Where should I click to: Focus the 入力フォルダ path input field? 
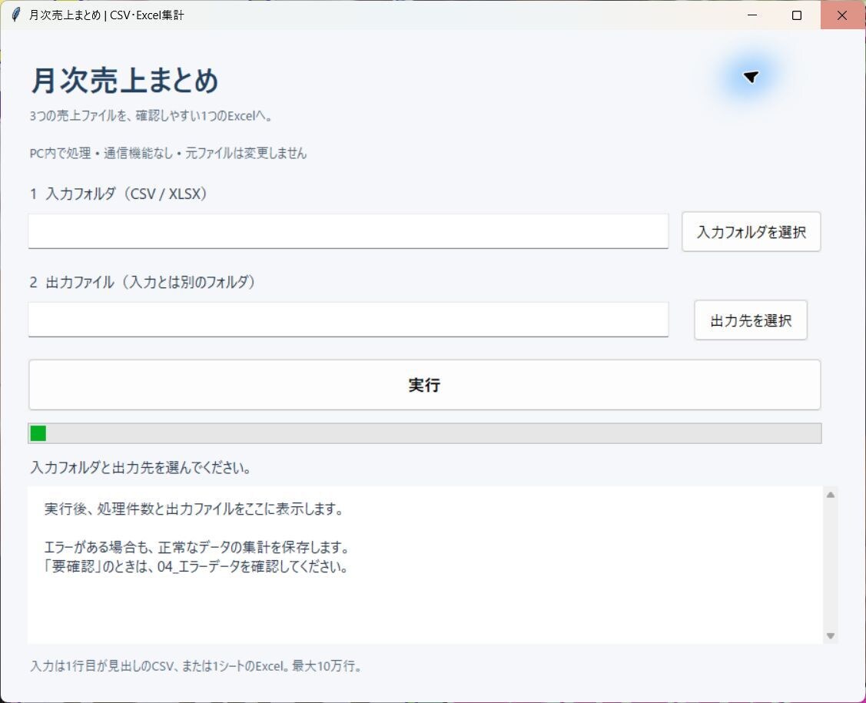tap(348, 231)
